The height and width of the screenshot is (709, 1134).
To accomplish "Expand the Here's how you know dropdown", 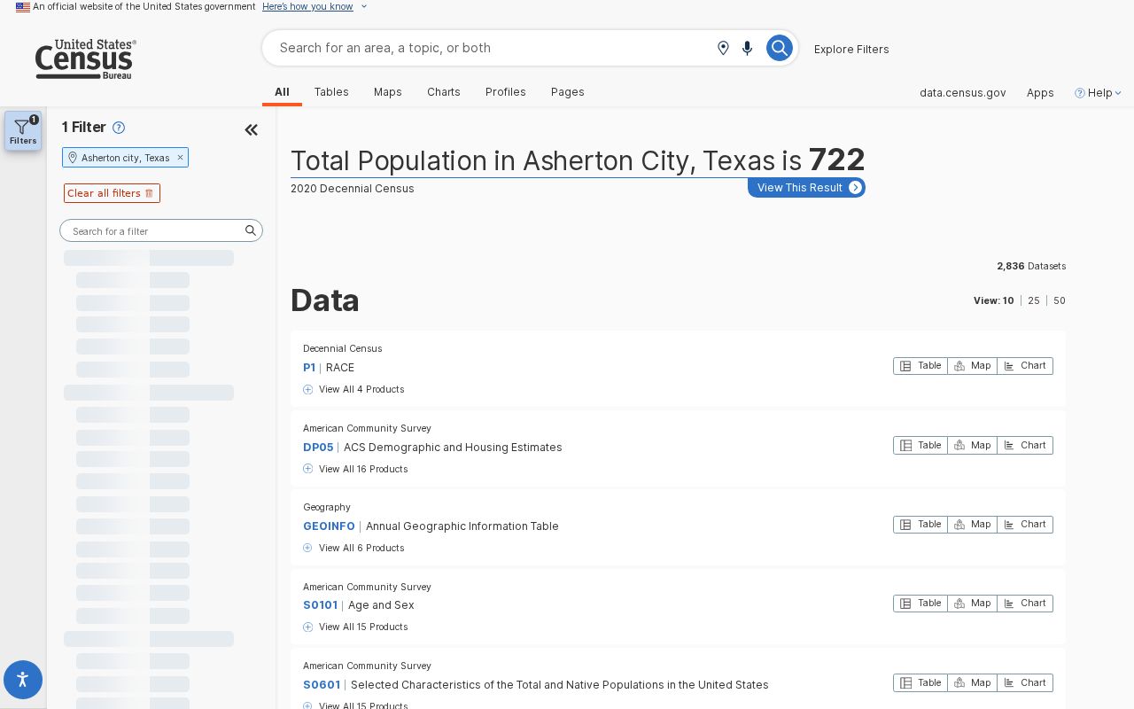I will coord(315,6).
